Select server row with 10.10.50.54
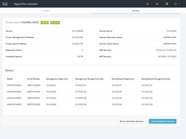 tap(91, 104)
